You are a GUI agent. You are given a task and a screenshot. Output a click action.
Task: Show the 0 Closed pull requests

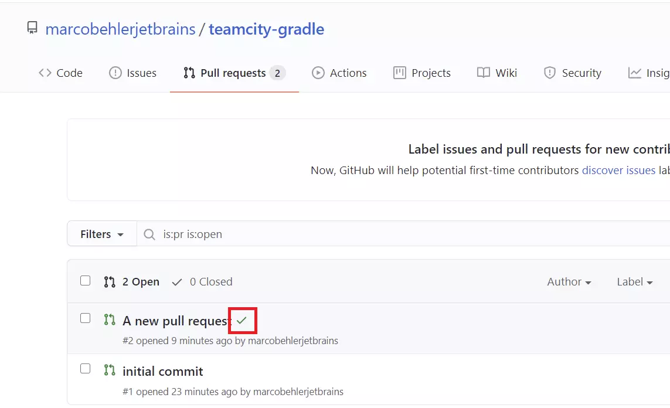point(202,282)
